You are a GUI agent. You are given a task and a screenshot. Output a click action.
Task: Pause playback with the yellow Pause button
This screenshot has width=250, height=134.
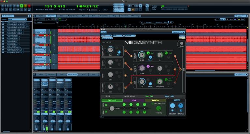pyautogui.click(x=25, y=6)
